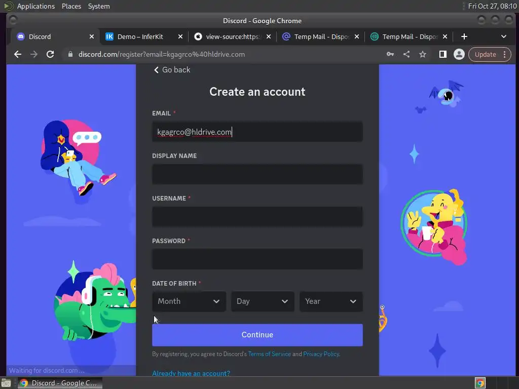
Task: Click Already have an account link
Action: 191,373
